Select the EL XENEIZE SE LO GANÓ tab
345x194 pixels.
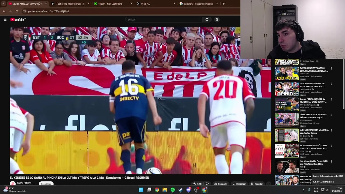pyautogui.click(x=27, y=4)
